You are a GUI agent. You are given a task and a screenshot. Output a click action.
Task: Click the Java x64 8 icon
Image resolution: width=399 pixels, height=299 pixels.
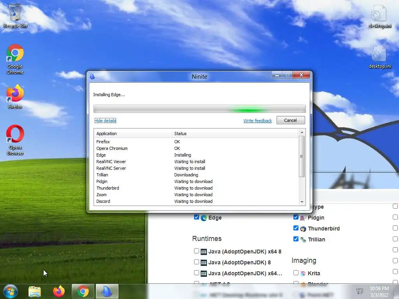tap(203, 252)
